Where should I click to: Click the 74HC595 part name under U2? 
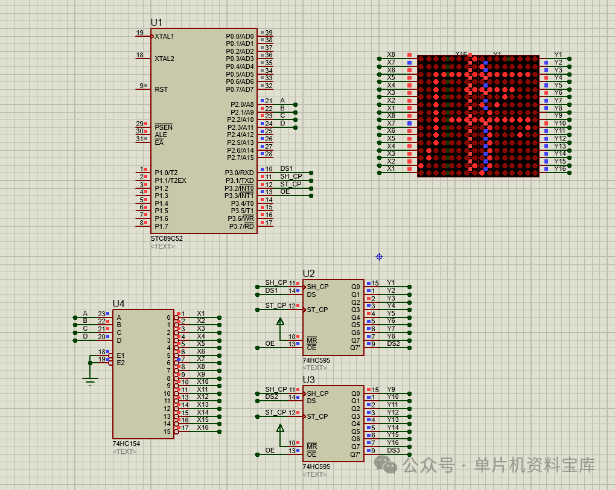316,360
